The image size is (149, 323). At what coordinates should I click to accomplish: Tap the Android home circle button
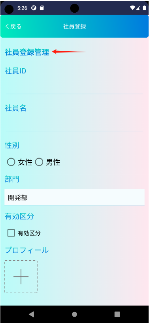point(74,314)
